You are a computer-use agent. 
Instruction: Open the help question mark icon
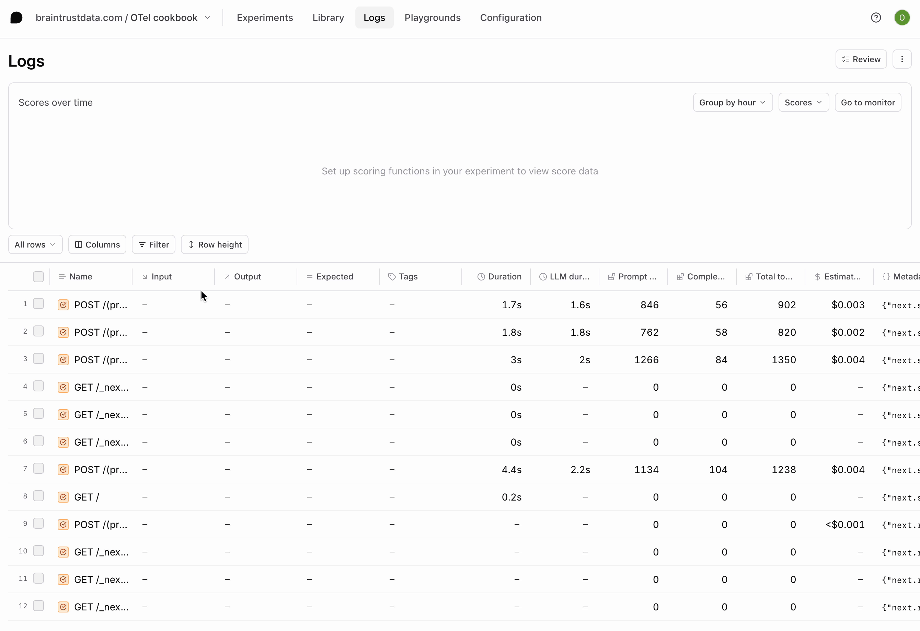[x=876, y=18]
